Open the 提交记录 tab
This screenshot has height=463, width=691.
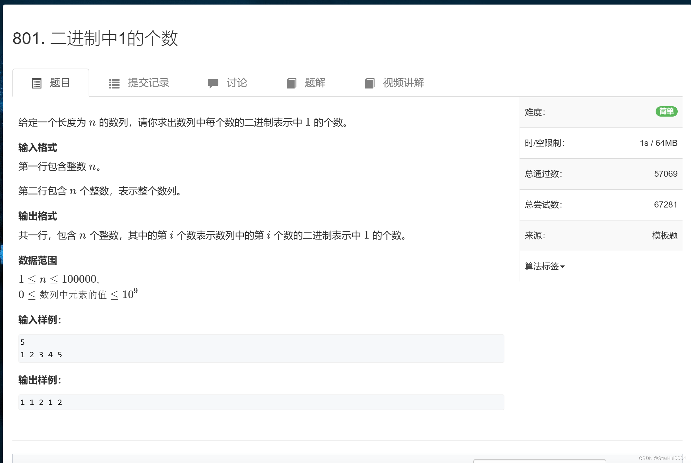coord(148,83)
